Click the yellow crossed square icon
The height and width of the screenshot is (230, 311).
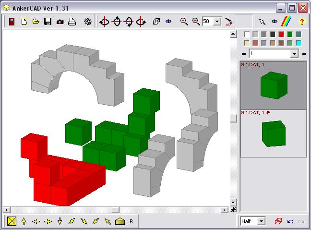(12, 221)
